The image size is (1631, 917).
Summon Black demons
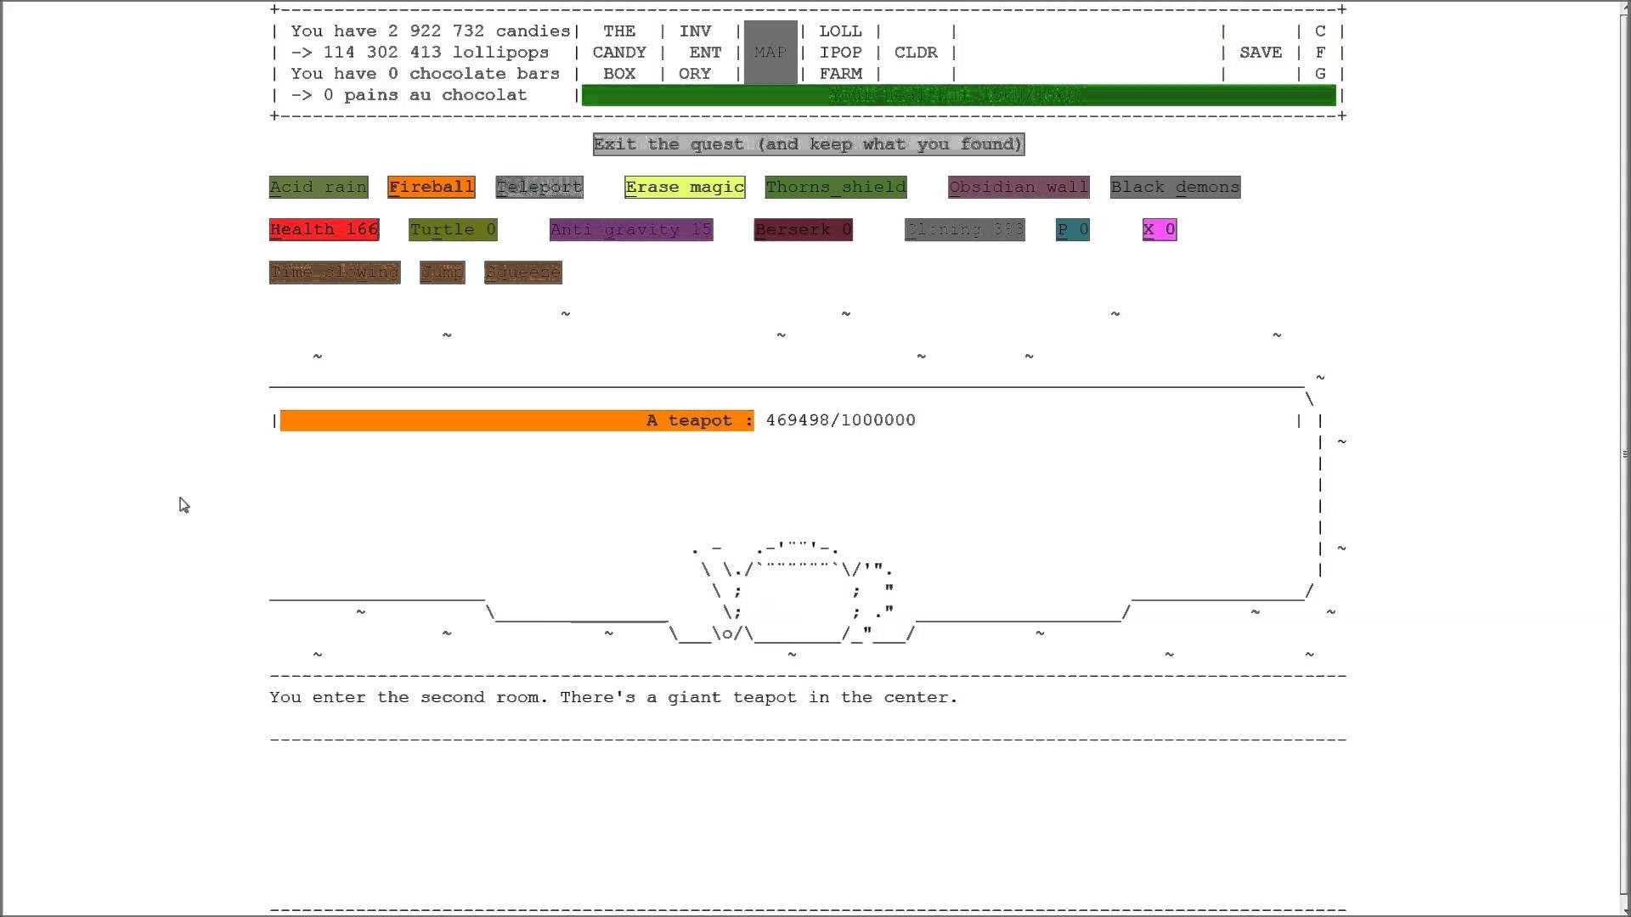click(1176, 187)
